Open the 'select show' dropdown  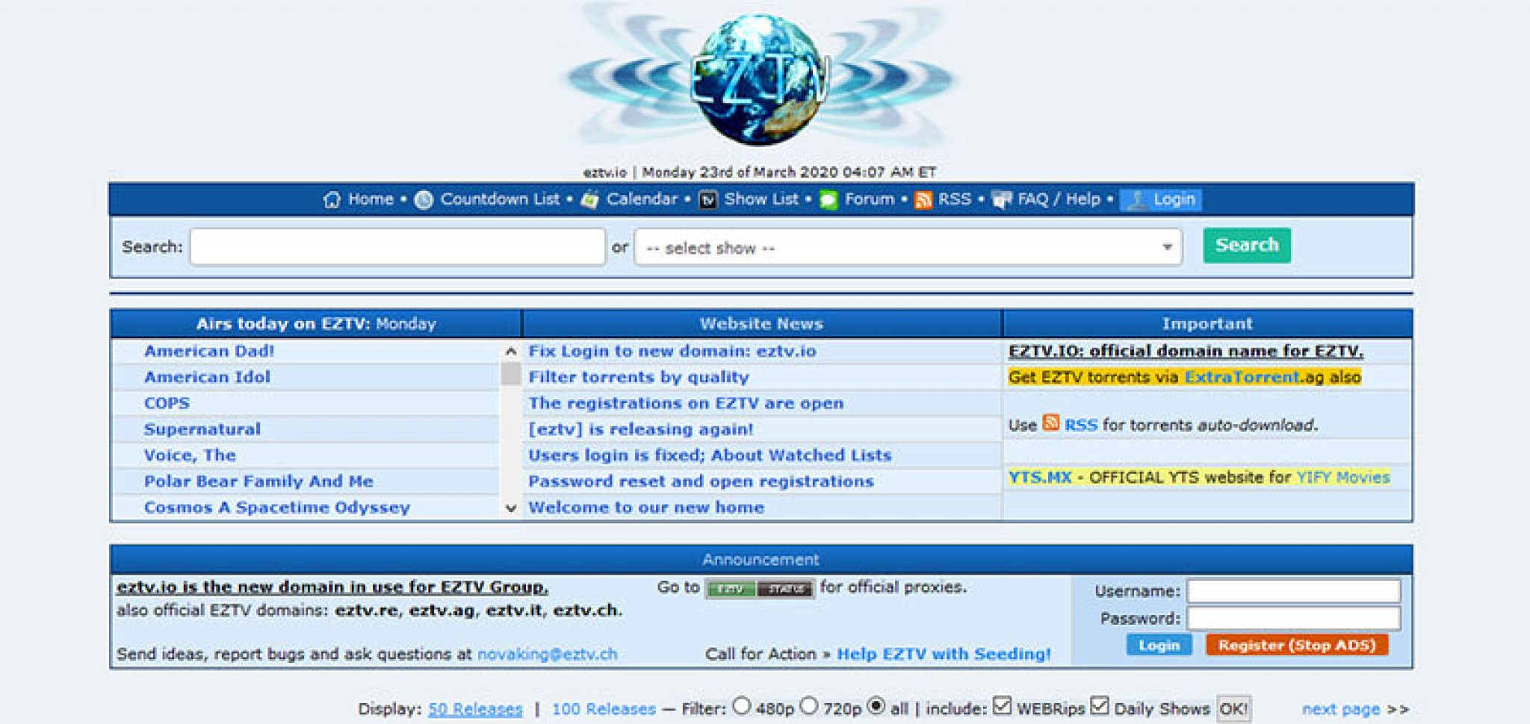908,247
